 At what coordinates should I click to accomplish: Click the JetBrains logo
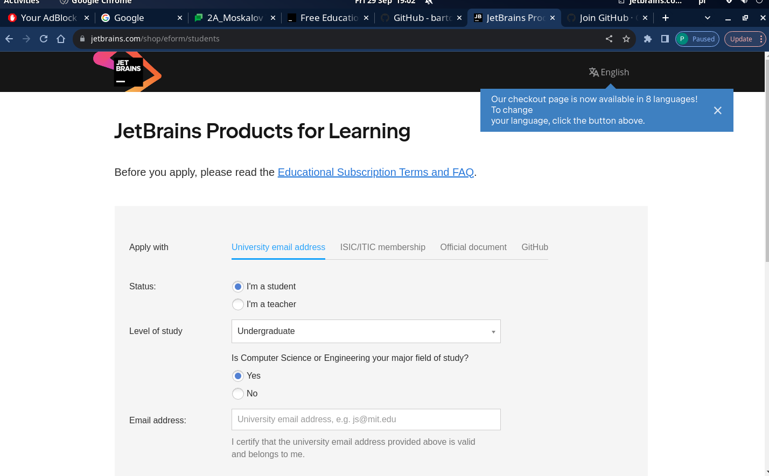(128, 72)
